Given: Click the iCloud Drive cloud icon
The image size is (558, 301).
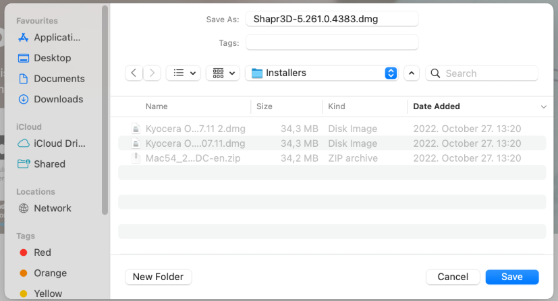Looking at the screenshot, I should coord(24,143).
